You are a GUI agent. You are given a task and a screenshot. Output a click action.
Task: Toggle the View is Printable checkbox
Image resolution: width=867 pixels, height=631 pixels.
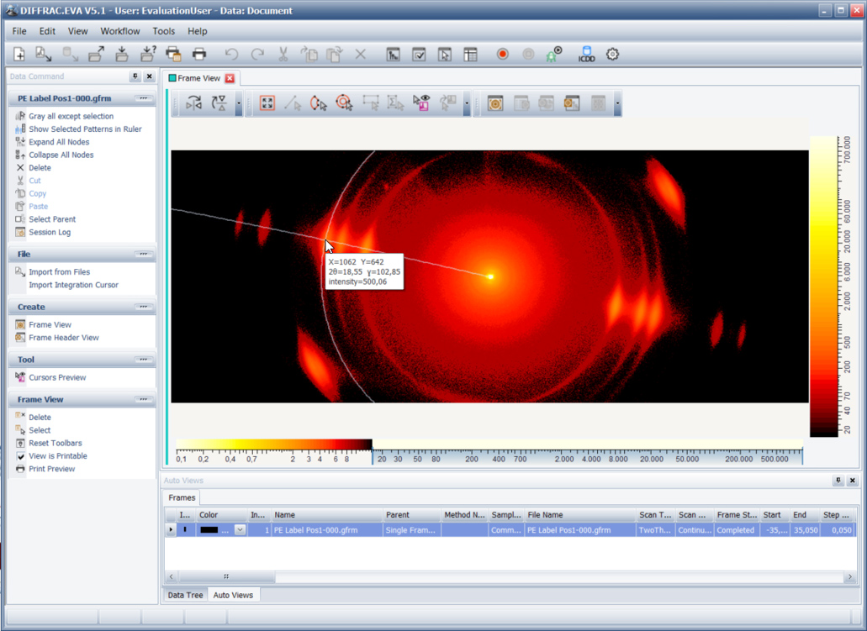[21, 456]
